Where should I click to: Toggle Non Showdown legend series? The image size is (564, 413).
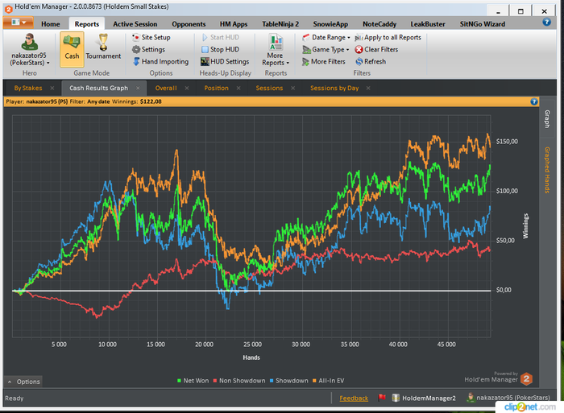[x=238, y=381]
